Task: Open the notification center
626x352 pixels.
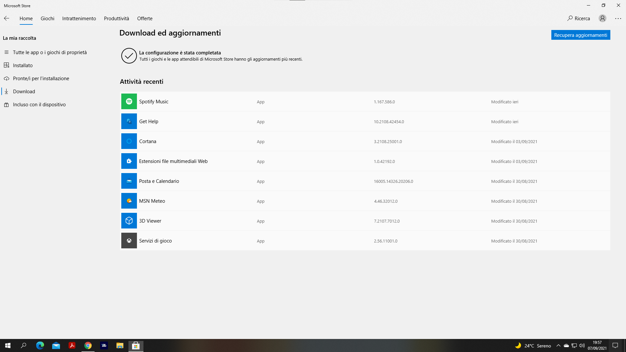Action: (615, 345)
